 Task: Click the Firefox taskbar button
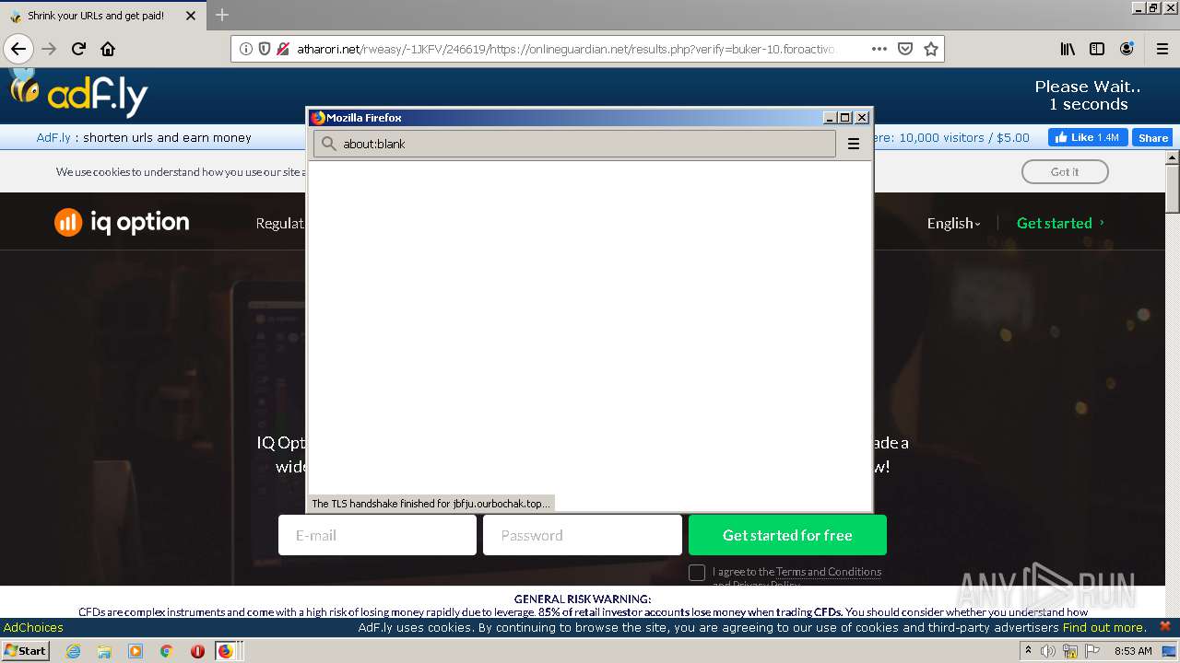coord(228,651)
